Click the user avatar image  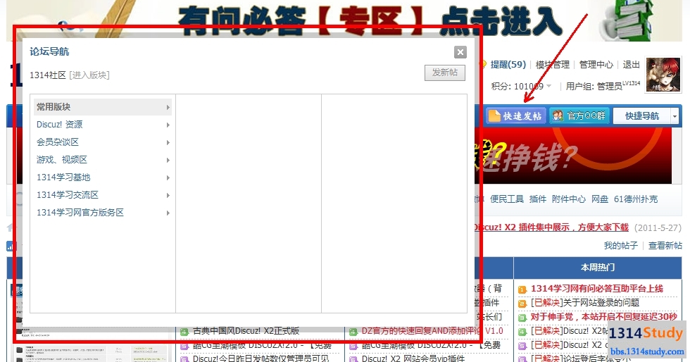tap(663, 75)
